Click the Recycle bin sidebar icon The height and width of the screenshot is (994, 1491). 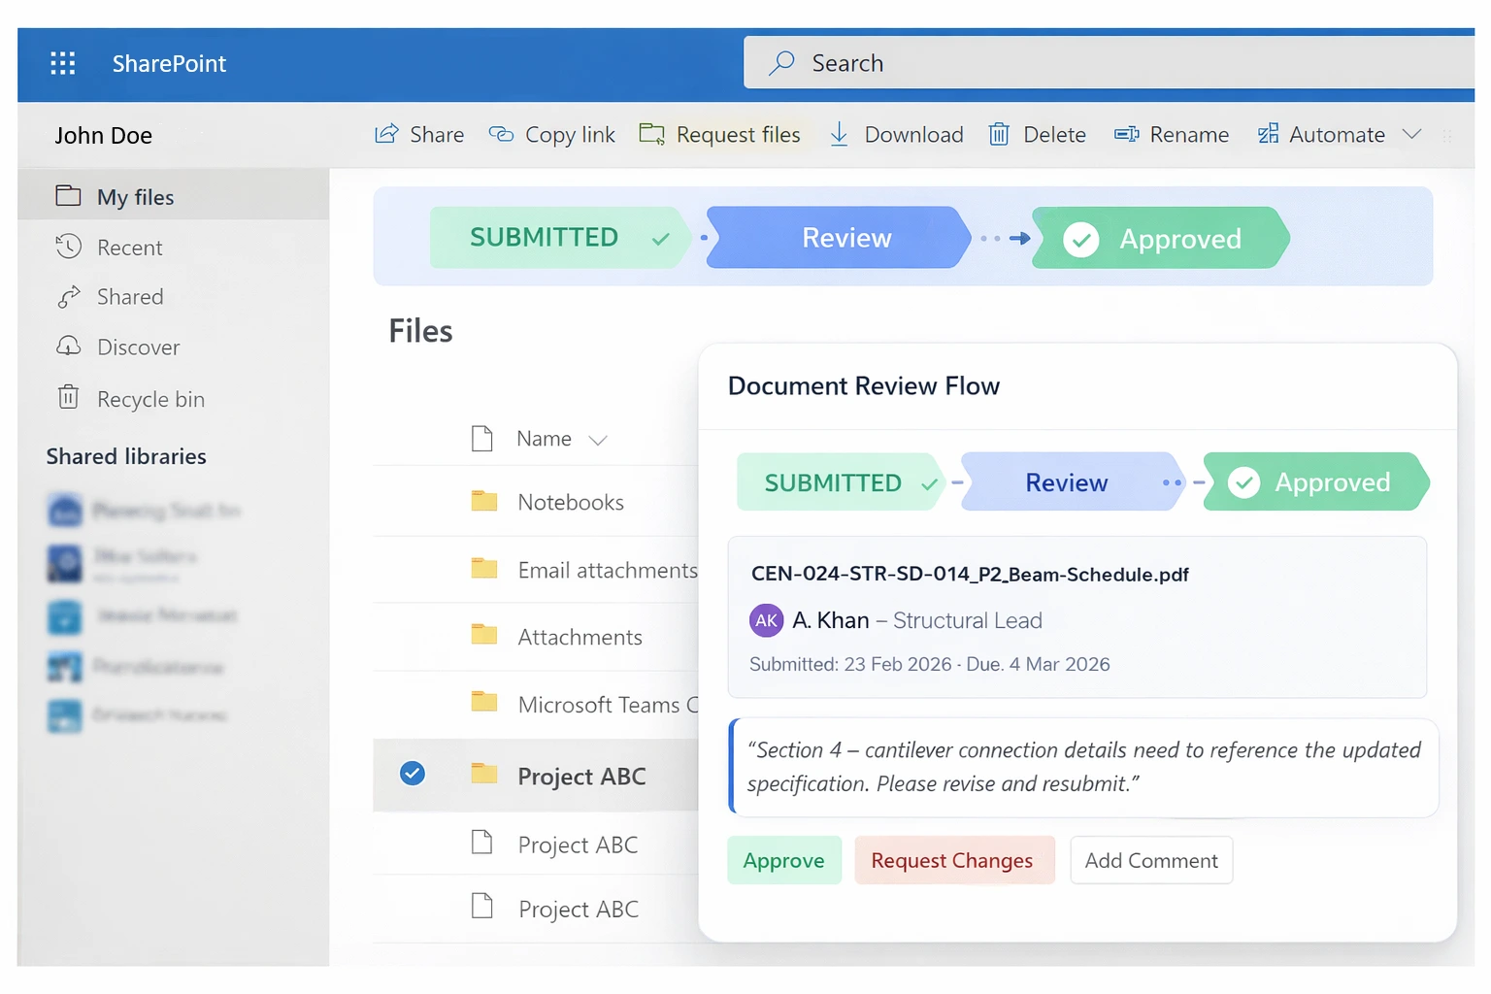point(68,398)
